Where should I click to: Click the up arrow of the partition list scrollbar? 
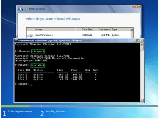(132, 29)
